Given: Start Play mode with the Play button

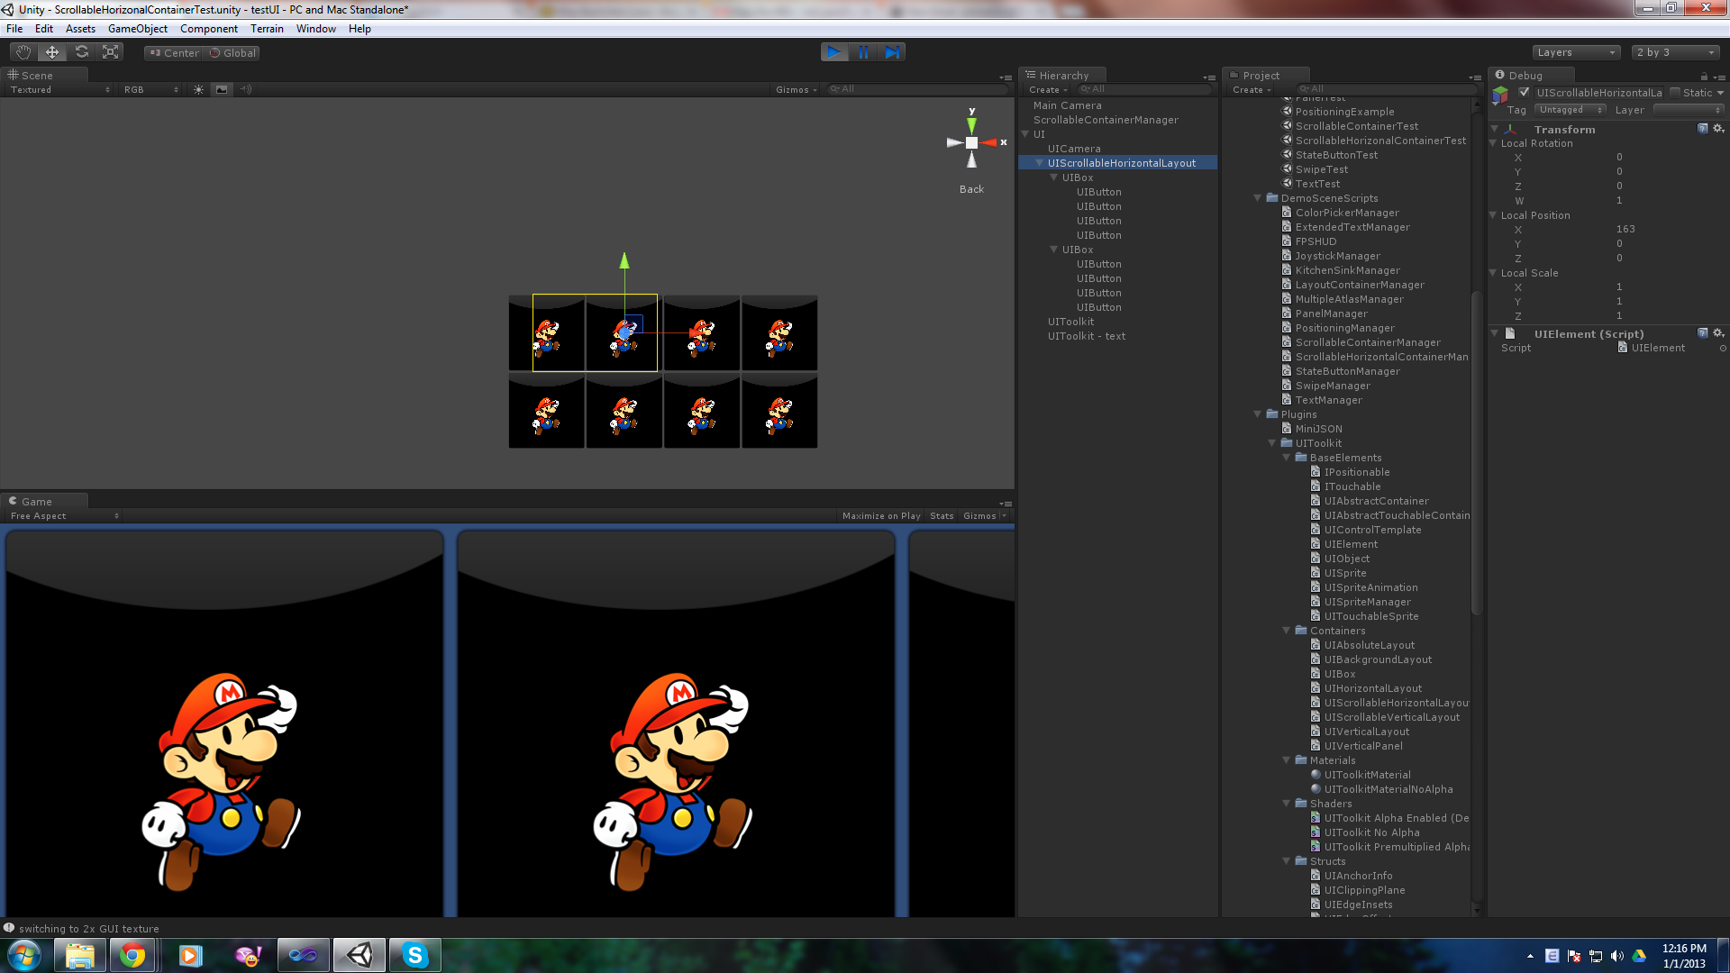Looking at the screenshot, I should point(834,52).
